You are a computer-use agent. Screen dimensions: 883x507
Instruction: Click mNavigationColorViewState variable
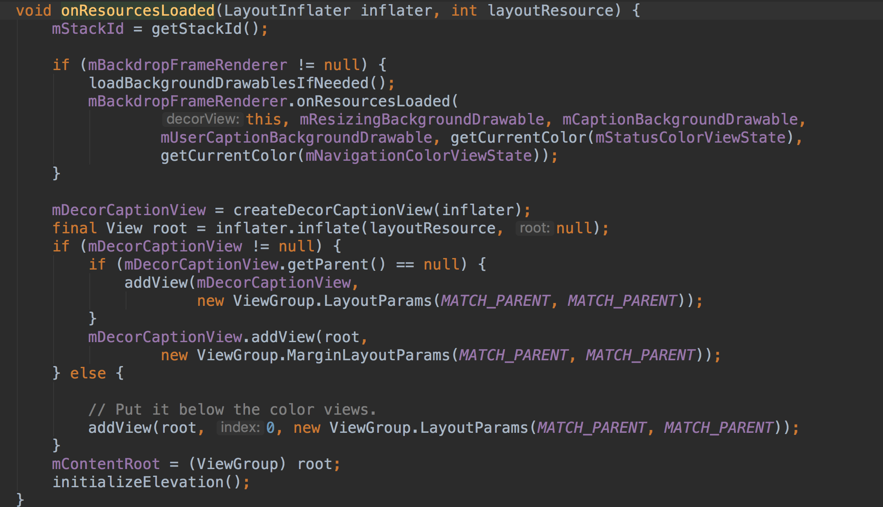pyautogui.click(x=418, y=156)
